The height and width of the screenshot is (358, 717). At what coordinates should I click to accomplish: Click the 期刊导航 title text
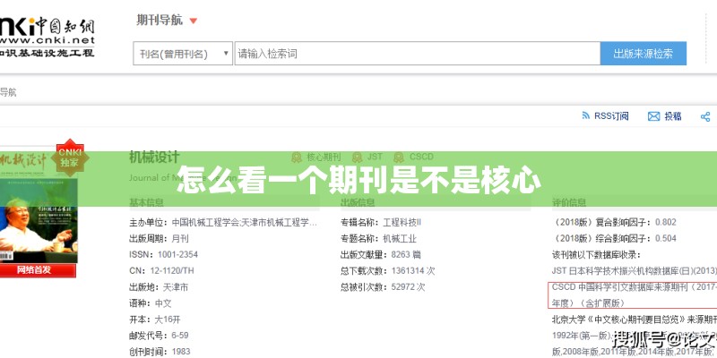pyautogui.click(x=160, y=20)
